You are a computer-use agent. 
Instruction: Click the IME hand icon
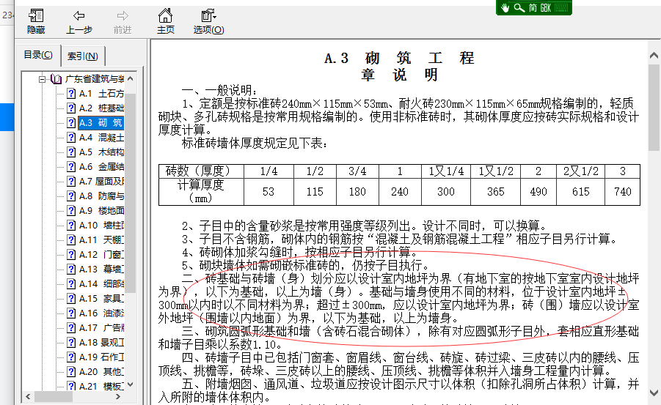tap(505, 7)
